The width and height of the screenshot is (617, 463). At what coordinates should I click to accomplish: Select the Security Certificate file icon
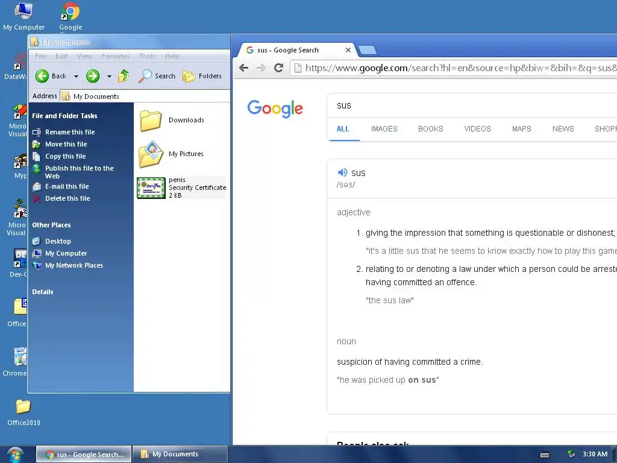pyautogui.click(x=151, y=188)
